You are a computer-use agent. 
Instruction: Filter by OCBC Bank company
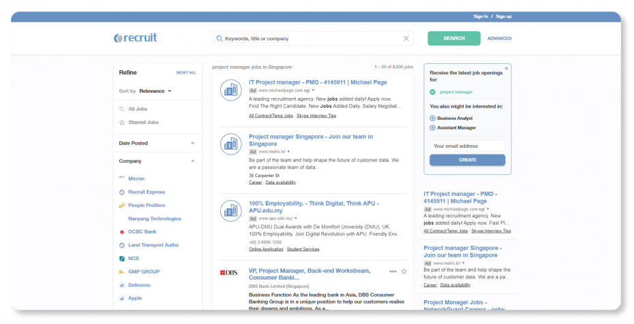click(x=142, y=232)
